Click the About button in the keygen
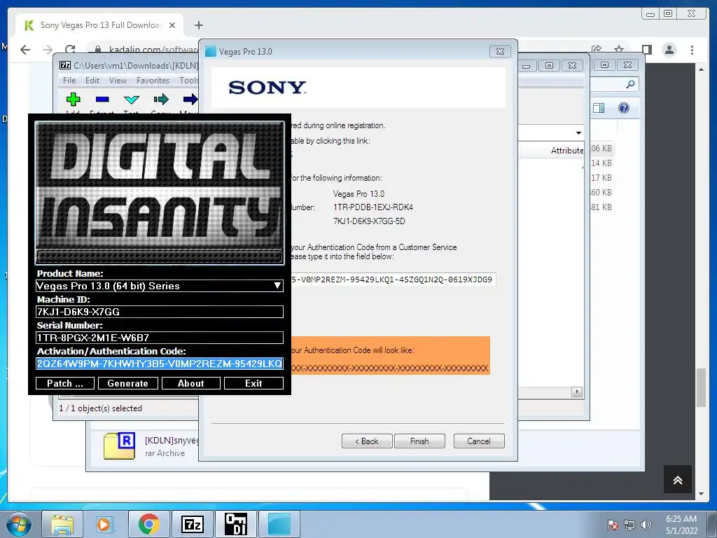This screenshot has height=538, width=717. tap(190, 383)
